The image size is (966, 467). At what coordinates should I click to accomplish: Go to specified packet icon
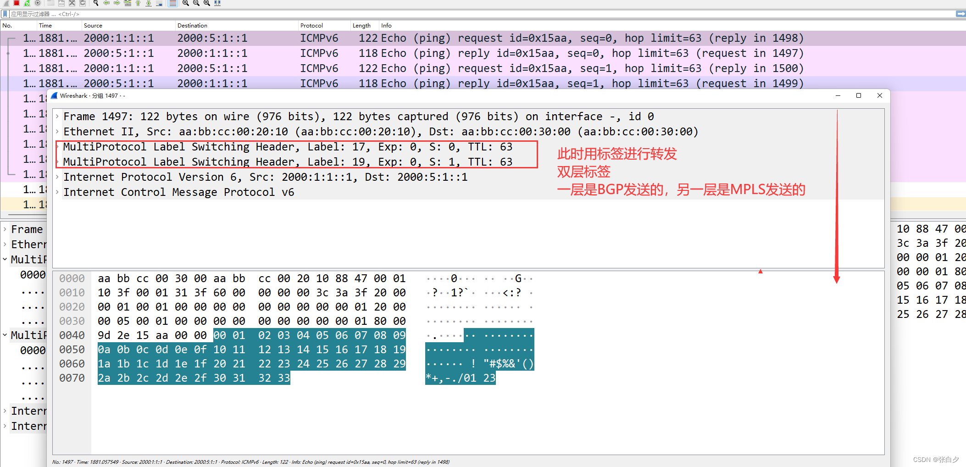click(x=128, y=3)
